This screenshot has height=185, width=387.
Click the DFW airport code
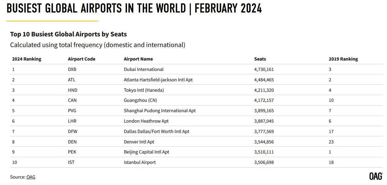click(x=73, y=131)
